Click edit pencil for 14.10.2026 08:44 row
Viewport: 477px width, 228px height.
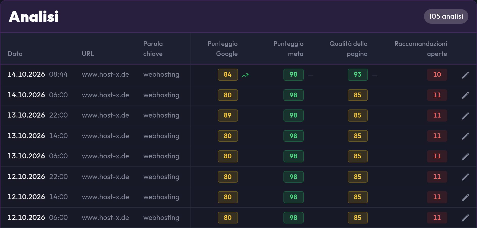pos(465,75)
